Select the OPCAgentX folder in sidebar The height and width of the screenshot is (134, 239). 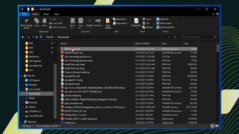click(35, 61)
